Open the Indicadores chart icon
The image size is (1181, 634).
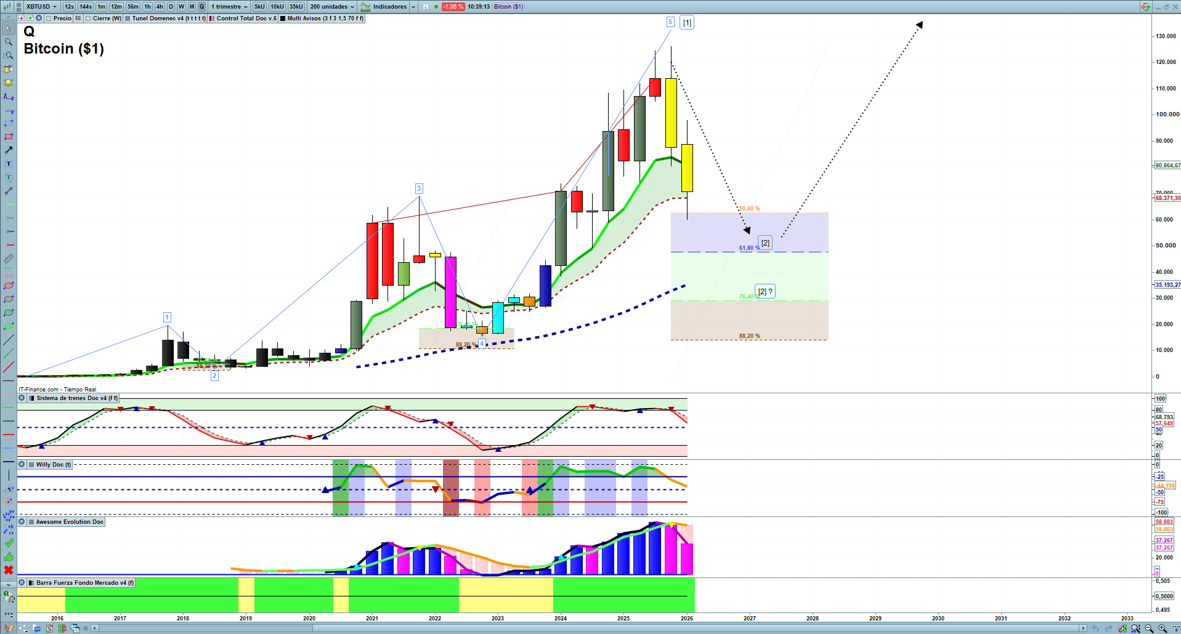click(366, 7)
